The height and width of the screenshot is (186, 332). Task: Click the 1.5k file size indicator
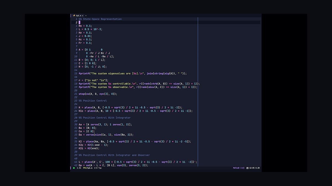79,168
